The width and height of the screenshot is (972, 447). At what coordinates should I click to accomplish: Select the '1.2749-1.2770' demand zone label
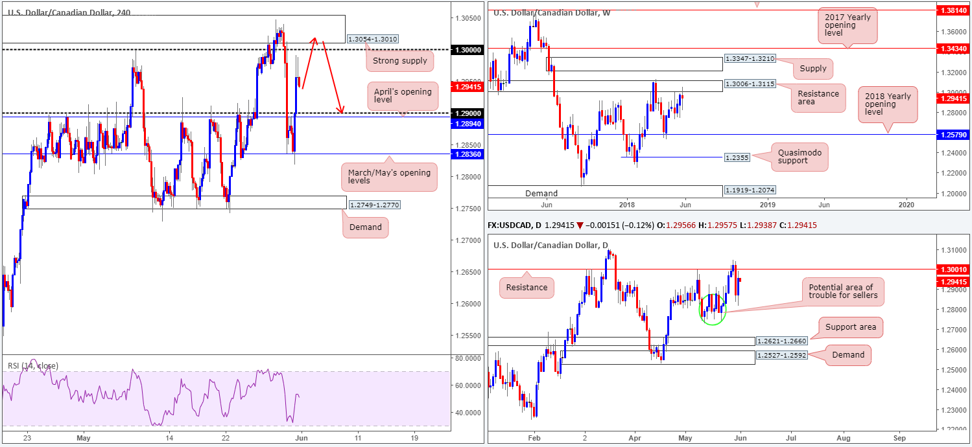pos(375,205)
